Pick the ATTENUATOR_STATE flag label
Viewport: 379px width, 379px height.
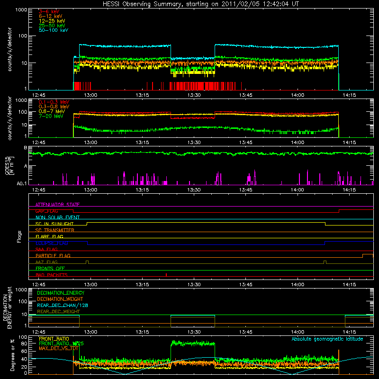click(57, 205)
